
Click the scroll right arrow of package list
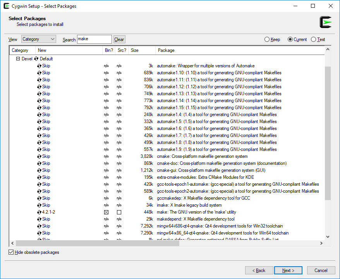click(321, 243)
